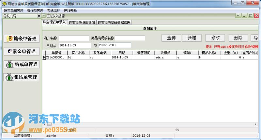
Task: Click the 商品名称1 column header
Action: tap(209, 53)
